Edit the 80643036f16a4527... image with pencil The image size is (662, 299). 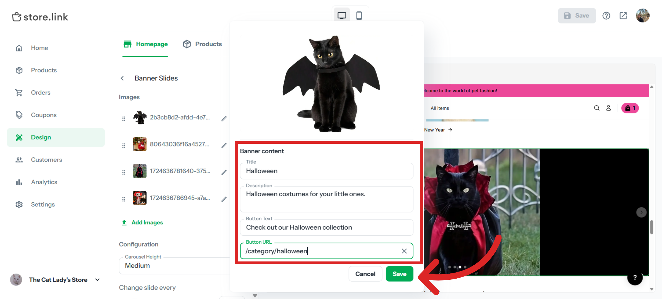point(224,145)
